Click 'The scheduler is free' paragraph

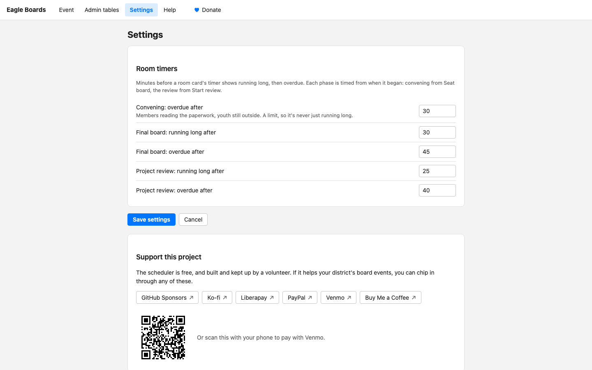click(285, 277)
